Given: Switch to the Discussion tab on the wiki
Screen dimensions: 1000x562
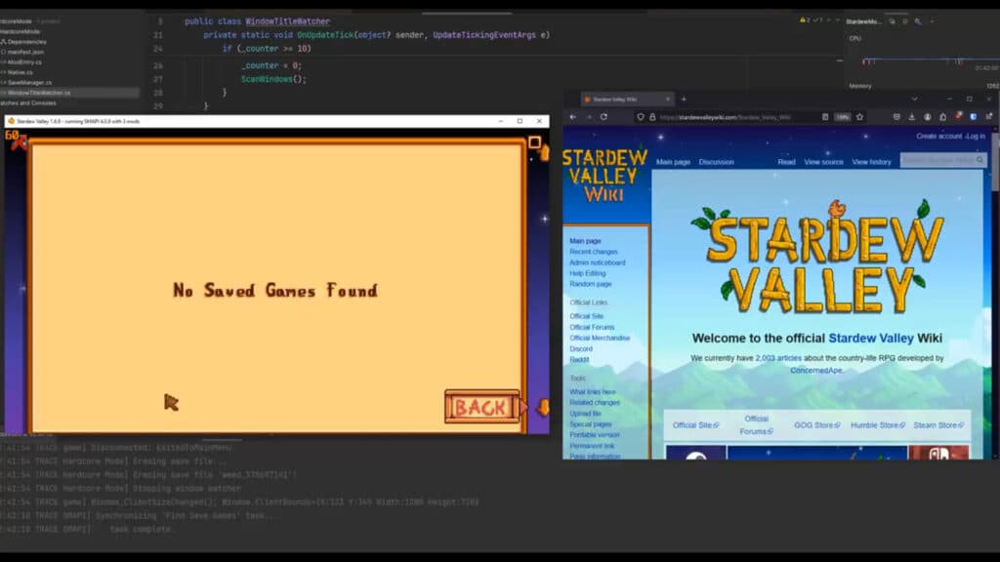Looking at the screenshot, I should point(716,162).
